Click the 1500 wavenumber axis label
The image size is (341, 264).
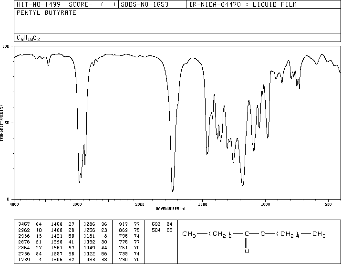click(203, 204)
